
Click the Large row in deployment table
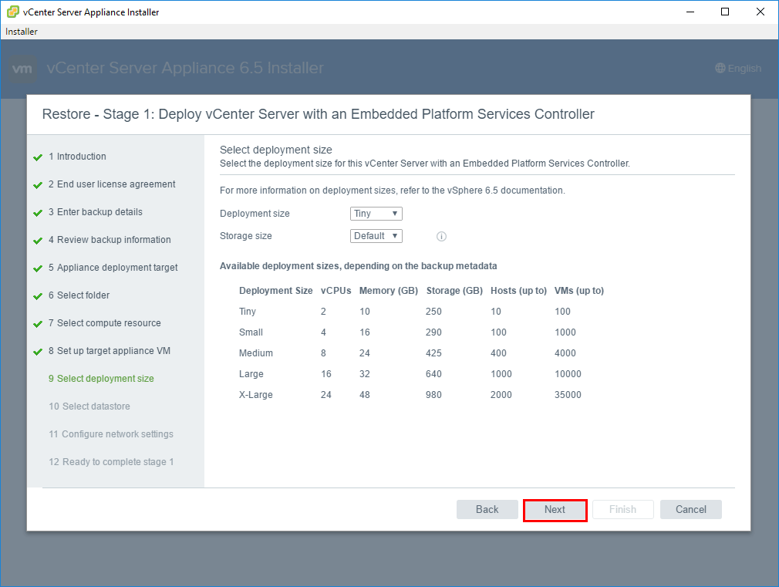click(x=421, y=374)
